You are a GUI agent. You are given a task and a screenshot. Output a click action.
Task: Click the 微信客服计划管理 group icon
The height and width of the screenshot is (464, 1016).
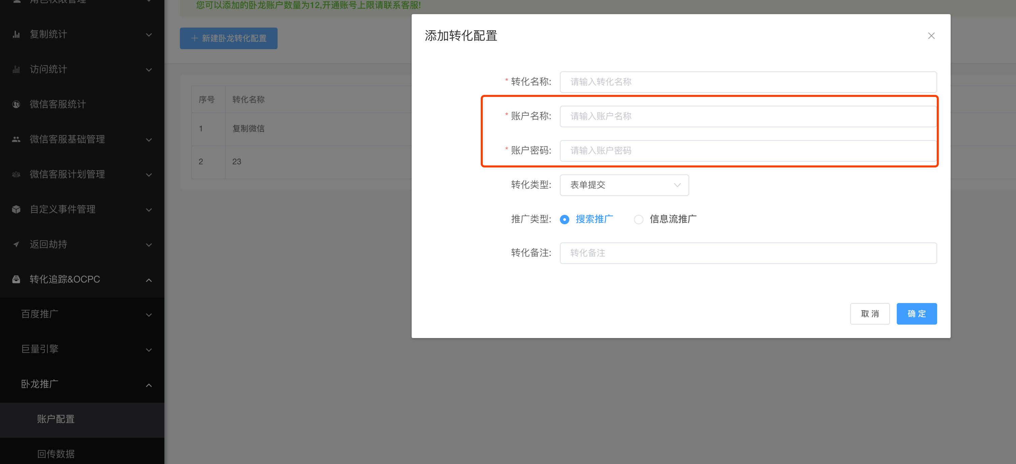[16, 175]
